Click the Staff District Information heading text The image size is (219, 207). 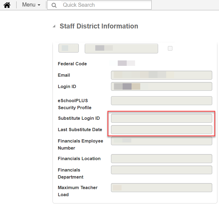click(99, 26)
